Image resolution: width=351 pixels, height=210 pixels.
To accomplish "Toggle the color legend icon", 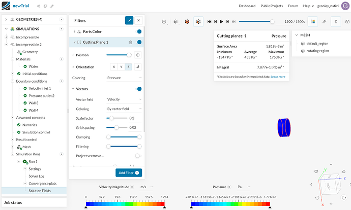I will [x=313, y=22].
